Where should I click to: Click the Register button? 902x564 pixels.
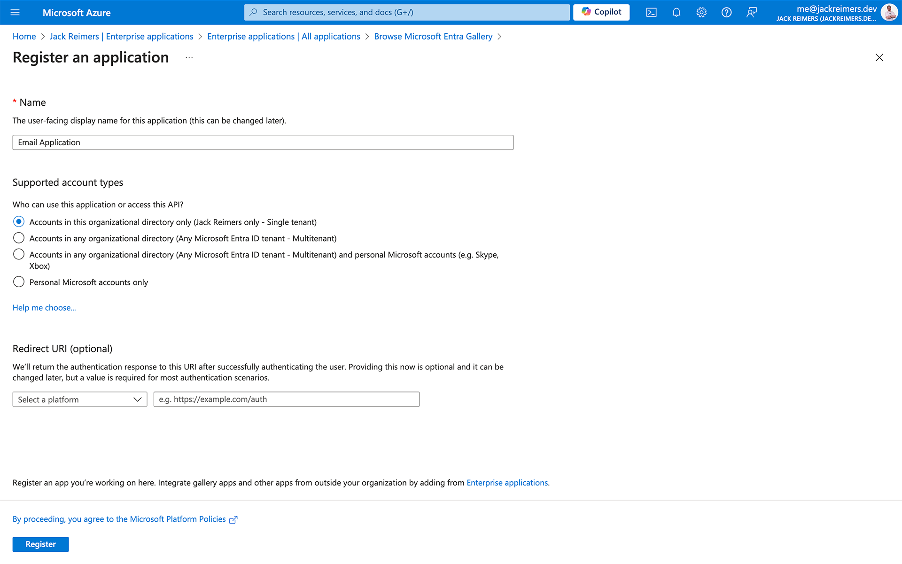tap(40, 545)
